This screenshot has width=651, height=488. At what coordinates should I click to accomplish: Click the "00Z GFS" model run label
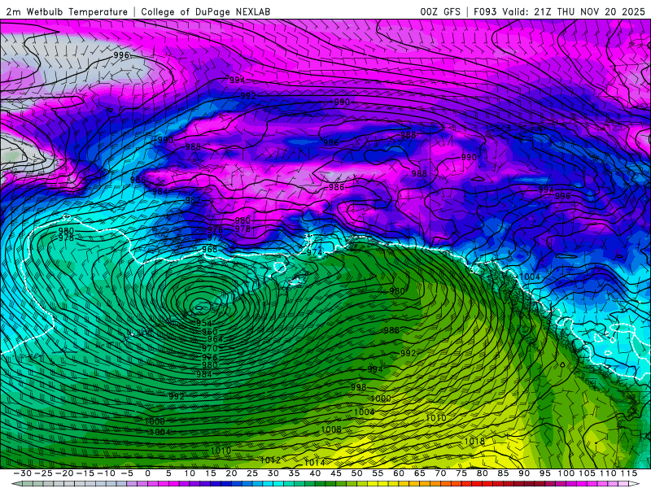[440, 11]
